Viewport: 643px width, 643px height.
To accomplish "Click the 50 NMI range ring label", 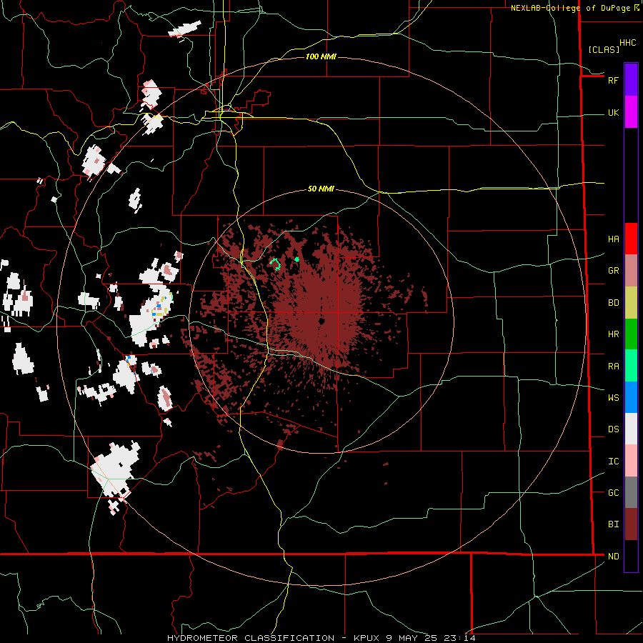I will (x=321, y=189).
